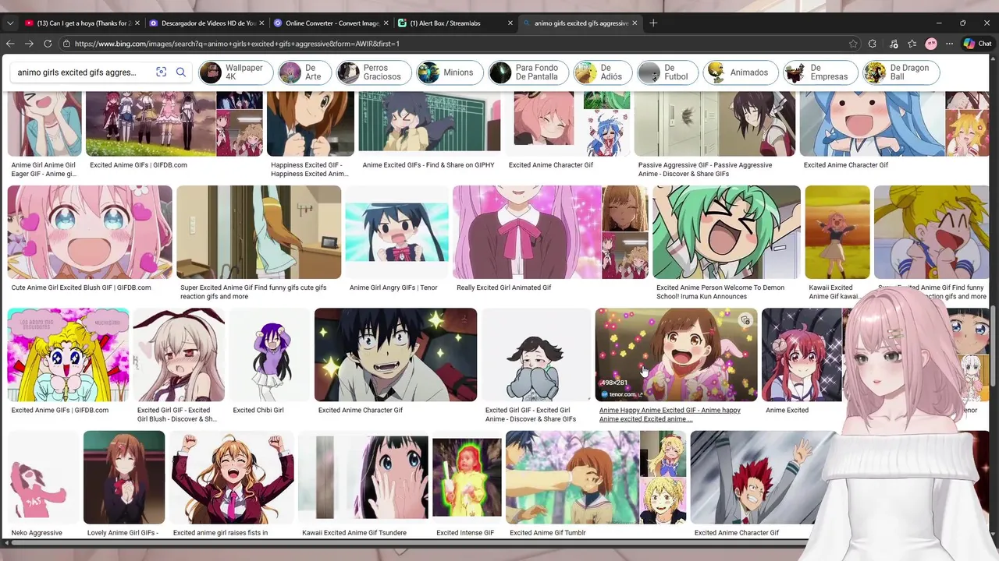This screenshot has height=561, width=999.
Task: View site info padlock icon
Action: [x=66, y=44]
